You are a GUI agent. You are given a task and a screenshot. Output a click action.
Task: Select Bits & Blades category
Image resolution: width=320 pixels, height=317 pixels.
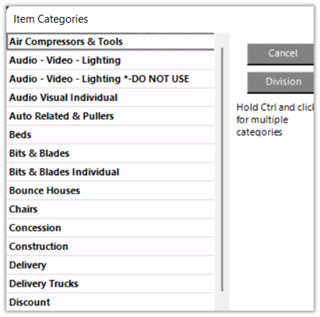click(39, 154)
